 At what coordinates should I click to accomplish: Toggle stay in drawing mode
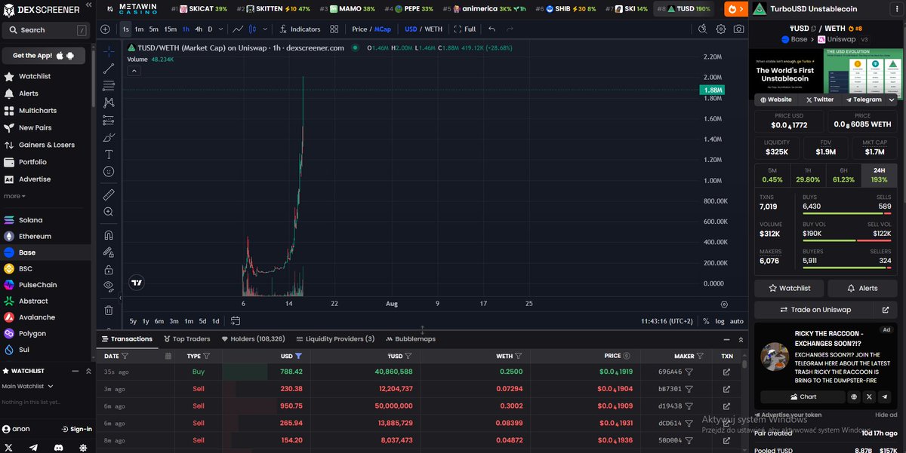[x=109, y=253]
